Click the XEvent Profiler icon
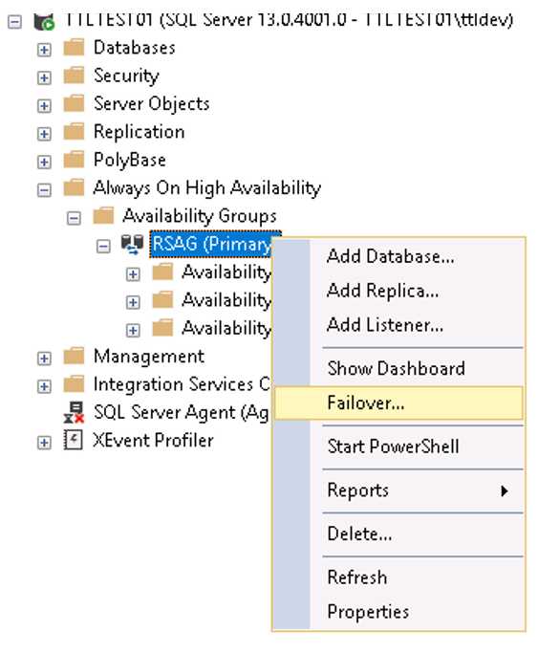Image resolution: width=559 pixels, height=653 pixels. (x=74, y=440)
